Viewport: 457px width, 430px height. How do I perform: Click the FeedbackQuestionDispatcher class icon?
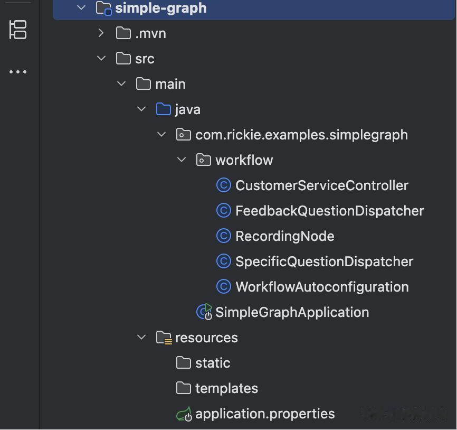(x=224, y=211)
